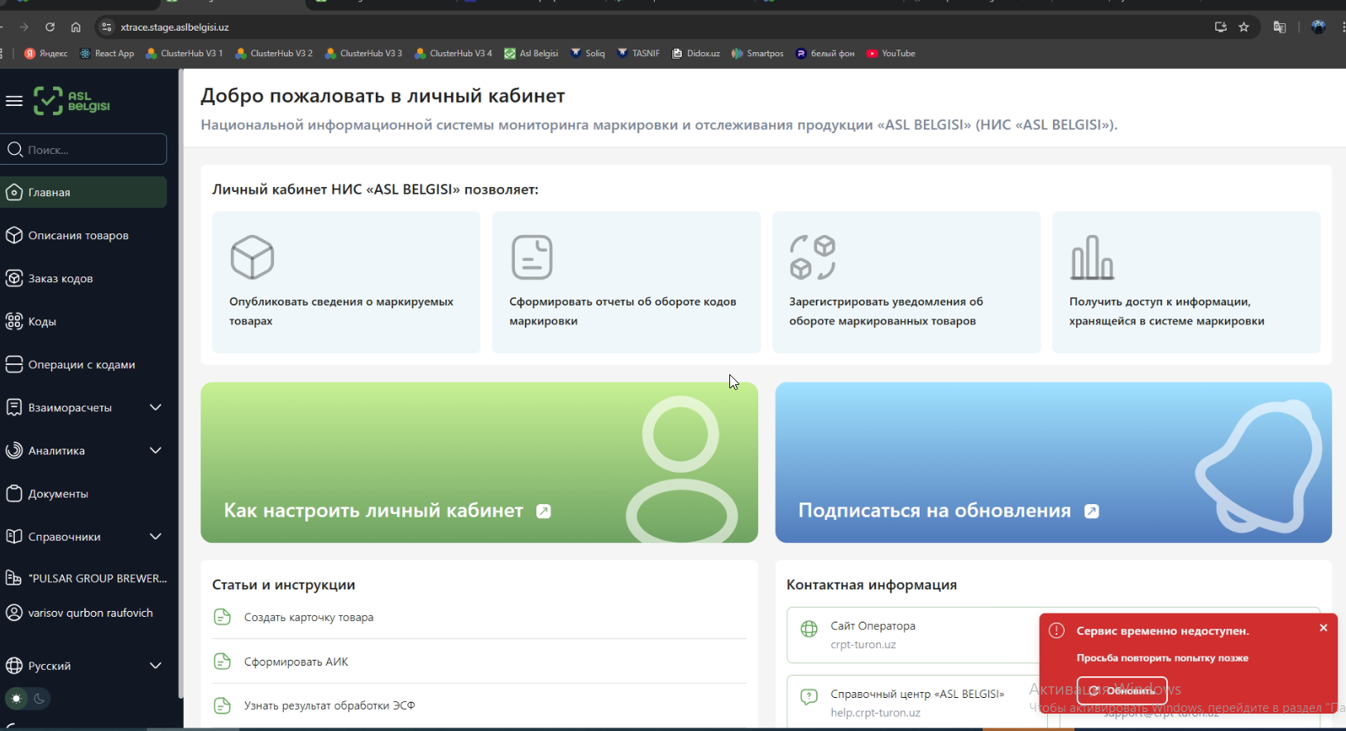Image resolution: width=1346 pixels, height=731 pixels.
Task: Go forward in browser history
Action: pos(24,27)
